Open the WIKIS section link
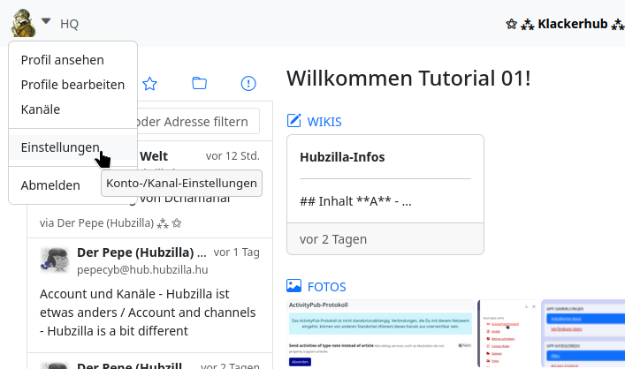This screenshot has height=369, width=625. [324, 122]
